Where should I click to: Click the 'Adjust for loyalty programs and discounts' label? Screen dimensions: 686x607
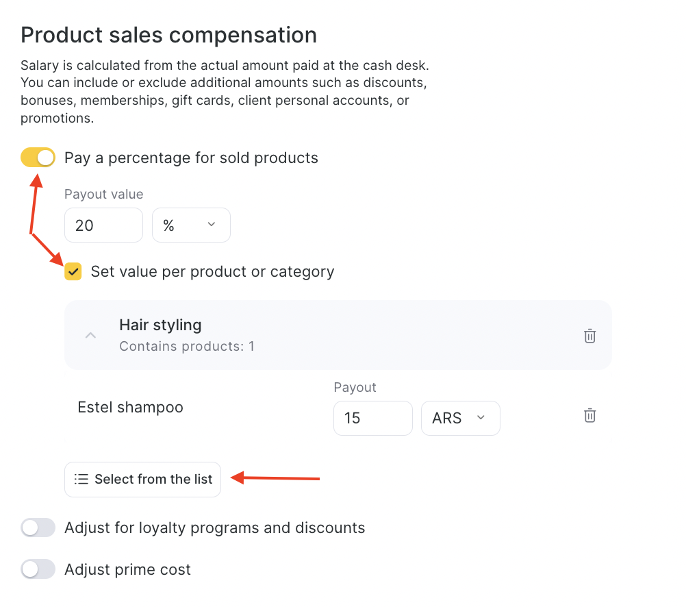(x=214, y=528)
